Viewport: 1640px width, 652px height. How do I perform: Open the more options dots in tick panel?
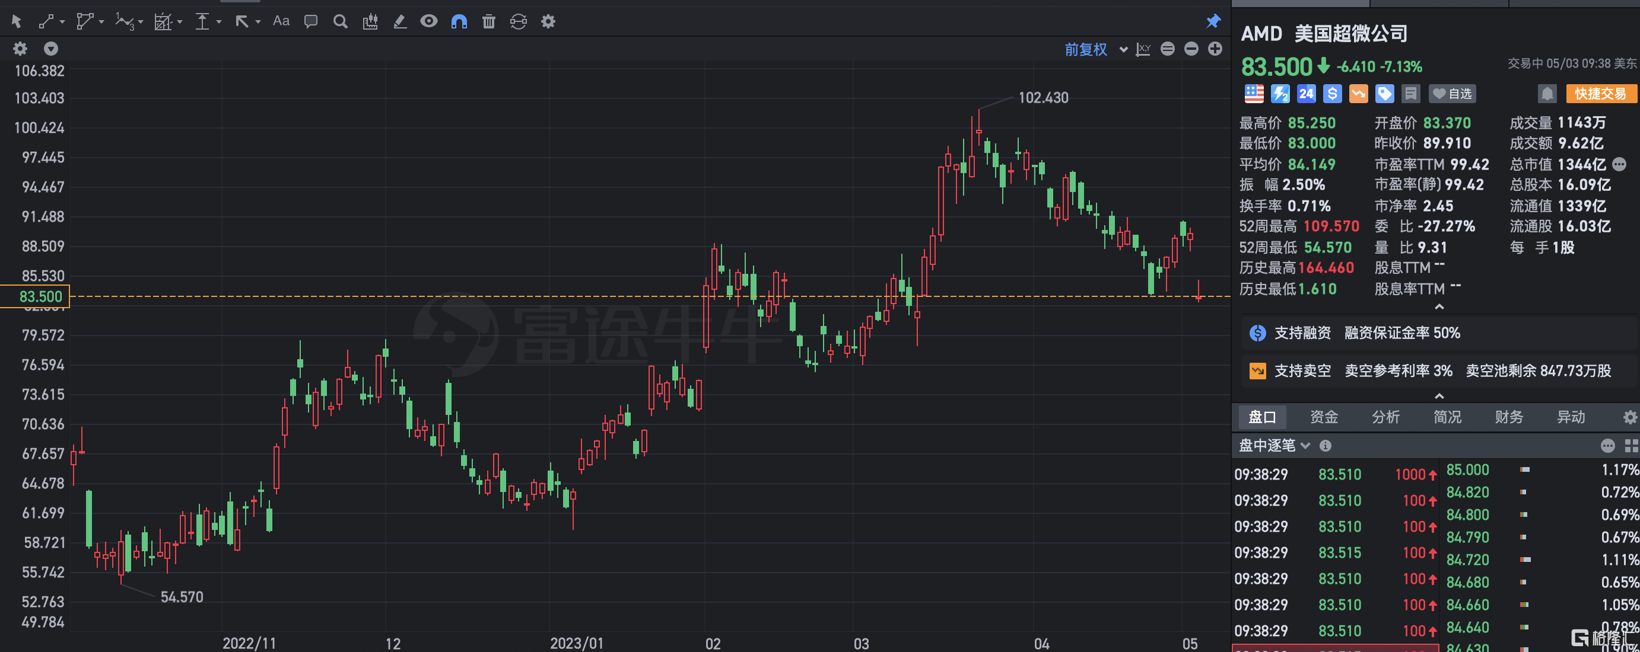(1607, 445)
